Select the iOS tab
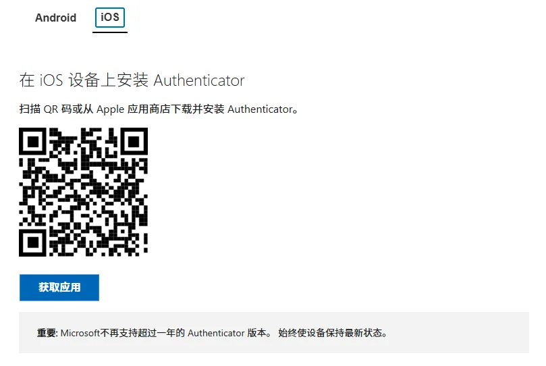Image resolution: width=546 pixels, height=366 pixels. [110, 17]
